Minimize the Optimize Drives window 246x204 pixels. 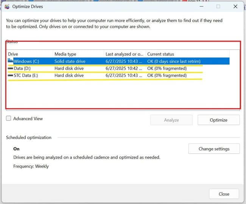(x=202, y=6)
